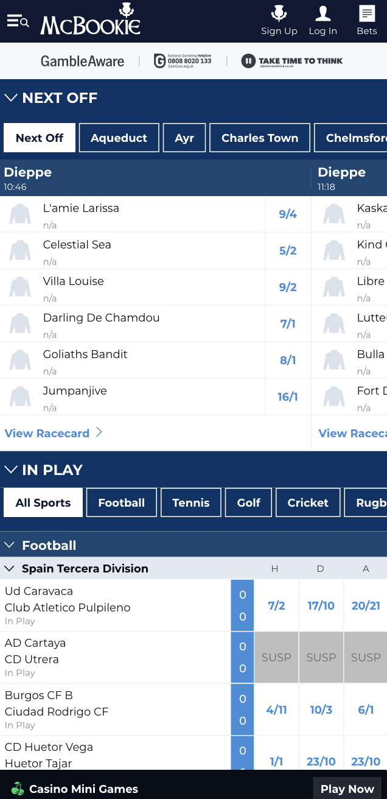Image resolution: width=387 pixels, height=799 pixels.
Task: Select 10/3 draw odds for Burgos CF B
Action: (x=321, y=709)
